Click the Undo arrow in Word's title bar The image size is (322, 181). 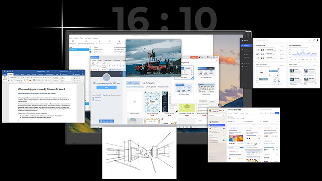7,71
